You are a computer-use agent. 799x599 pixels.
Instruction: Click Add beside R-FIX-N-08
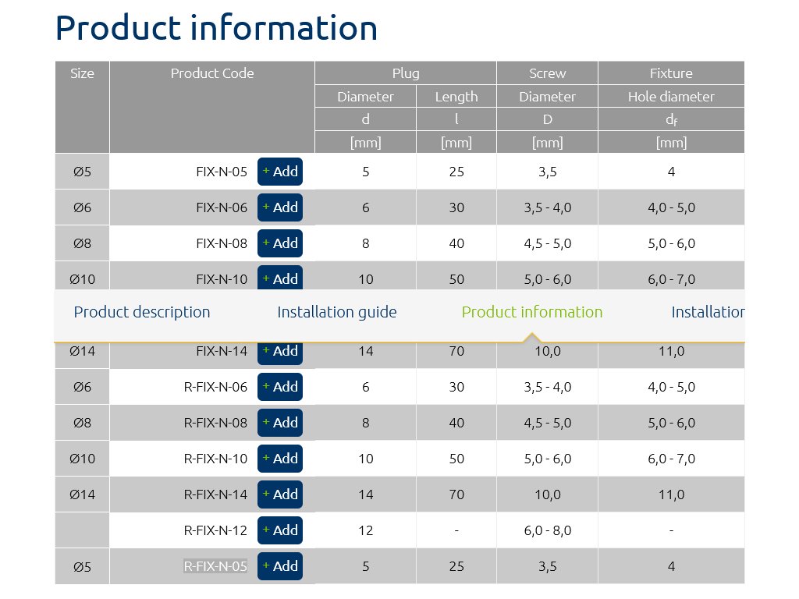[x=279, y=423]
